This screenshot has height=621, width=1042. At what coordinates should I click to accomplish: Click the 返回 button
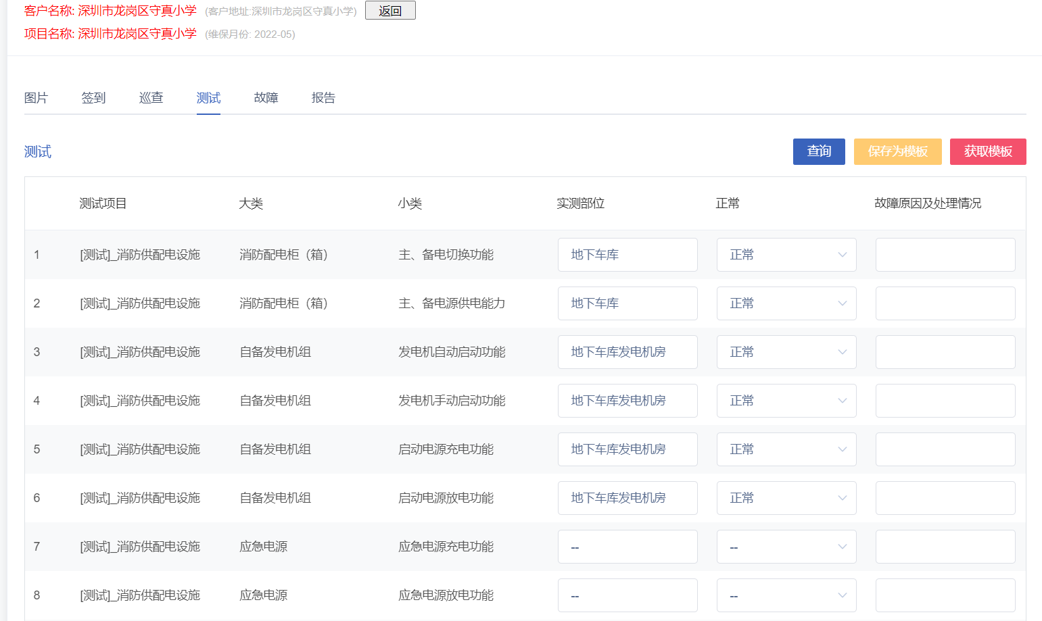click(x=390, y=11)
